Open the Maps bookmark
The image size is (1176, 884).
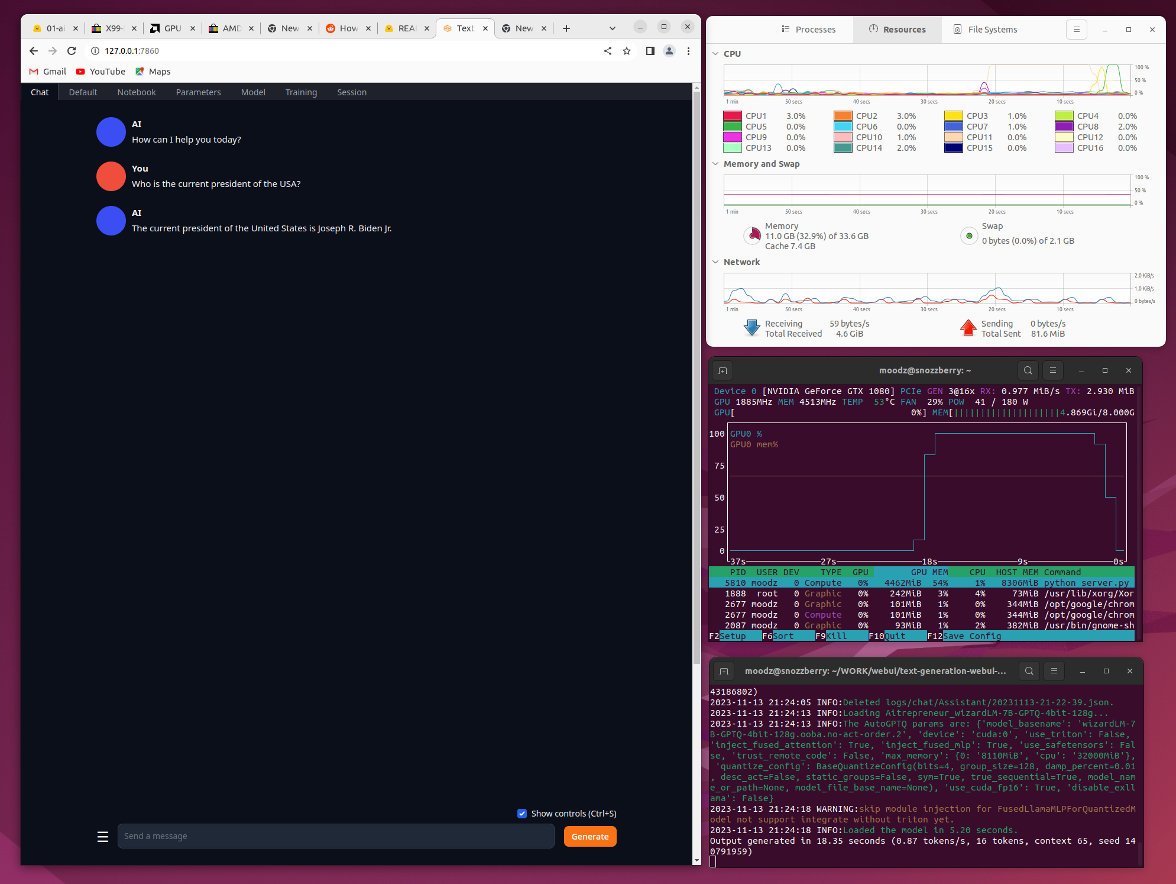(153, 72)
